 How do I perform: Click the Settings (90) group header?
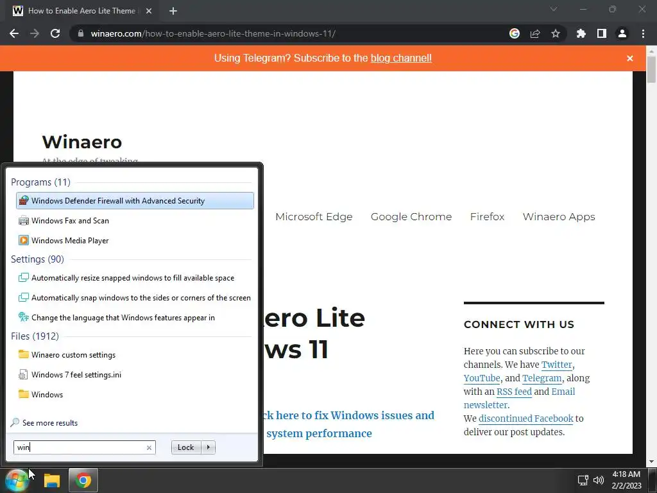point(37,259)
